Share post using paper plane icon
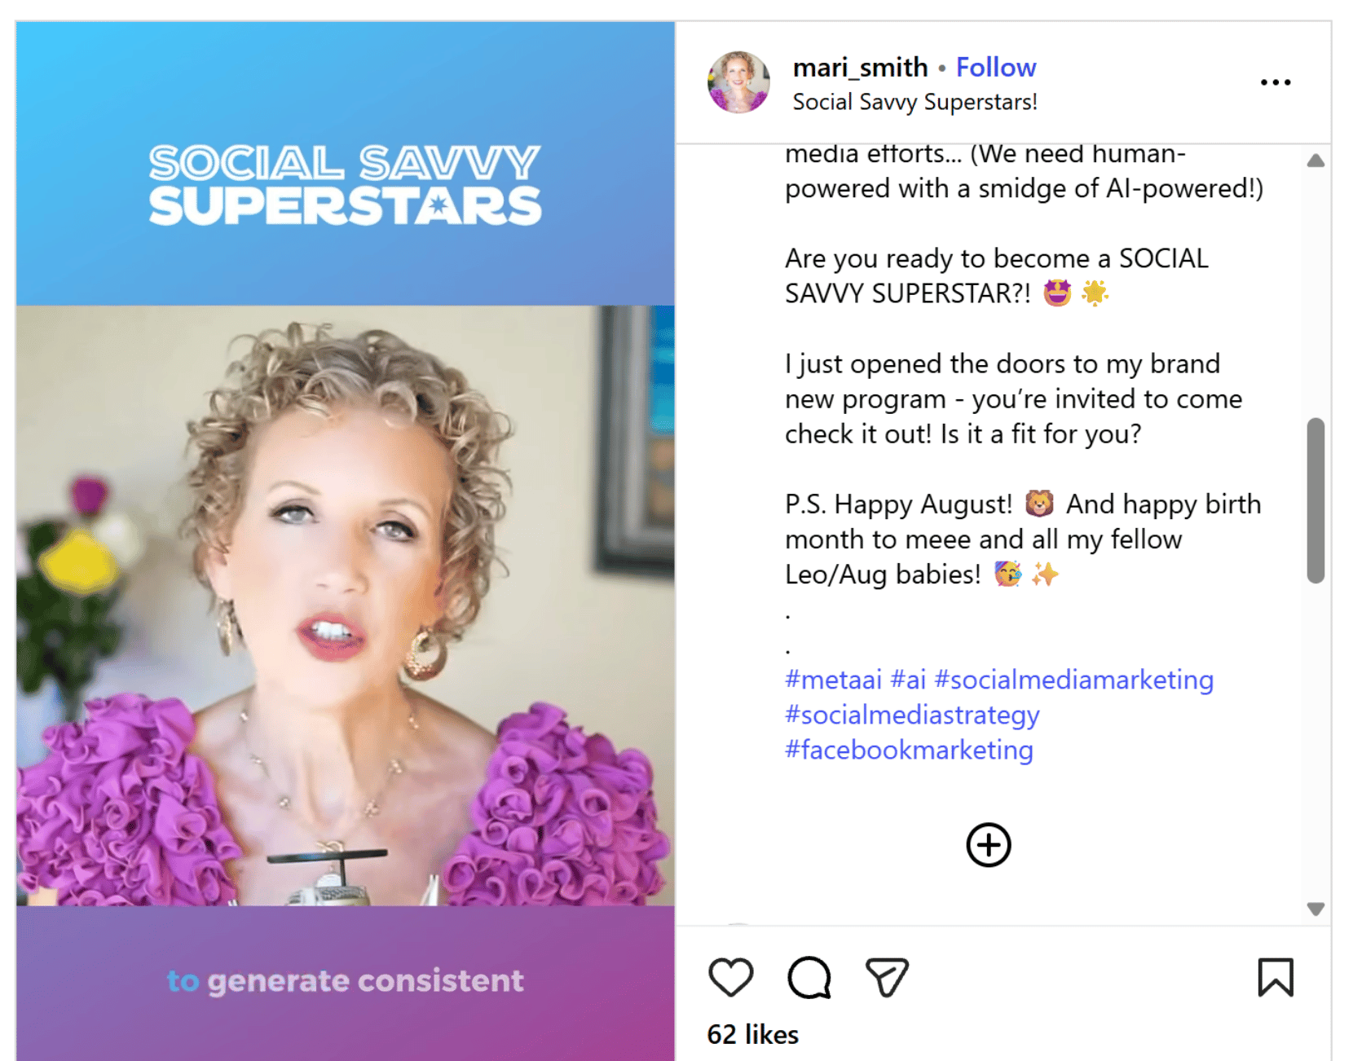The image size is (1353, 1061). [887, 977]
